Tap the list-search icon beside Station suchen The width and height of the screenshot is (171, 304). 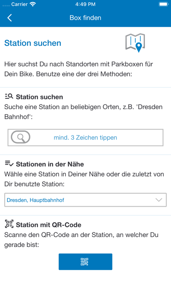[9, 97]
